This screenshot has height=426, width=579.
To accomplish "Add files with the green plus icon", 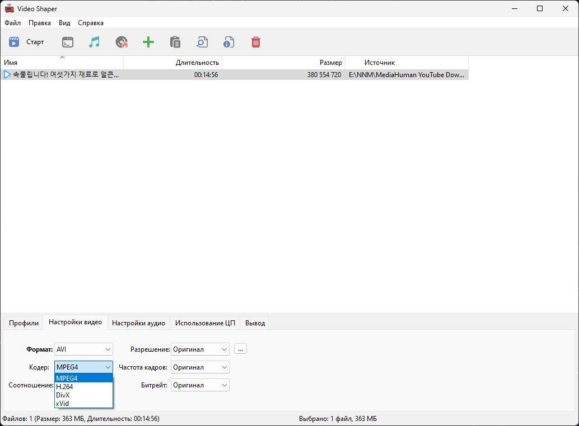I will click(x=148, y=42).
